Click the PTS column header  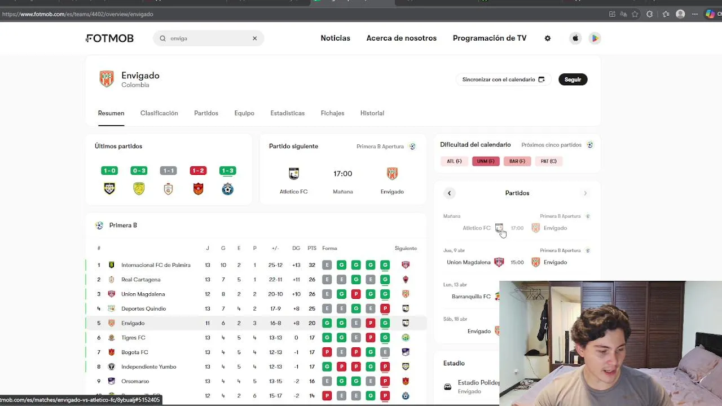coord(312,249)
